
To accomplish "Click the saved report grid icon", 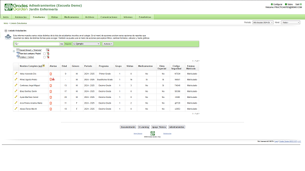I will (18, 50).
